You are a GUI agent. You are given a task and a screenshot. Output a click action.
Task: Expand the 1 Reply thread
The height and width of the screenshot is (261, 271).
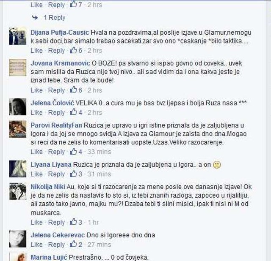(x=55, y=18)
